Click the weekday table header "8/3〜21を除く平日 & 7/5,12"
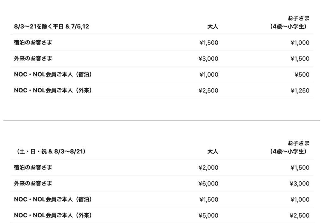323x223 pixels. (x=51, y=27)
